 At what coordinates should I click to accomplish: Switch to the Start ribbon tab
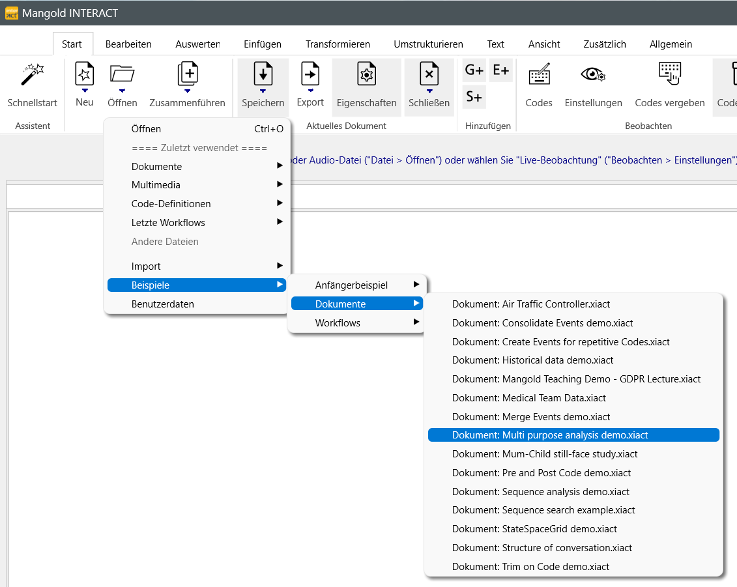coord(72,44)
